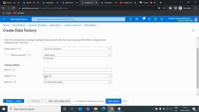Click the Previous button
This screenshot has width=199, height=112.
pyautogui.click(x=35, y=101)
